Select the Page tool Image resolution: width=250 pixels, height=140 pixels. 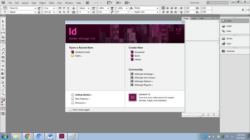pos(3,29)
